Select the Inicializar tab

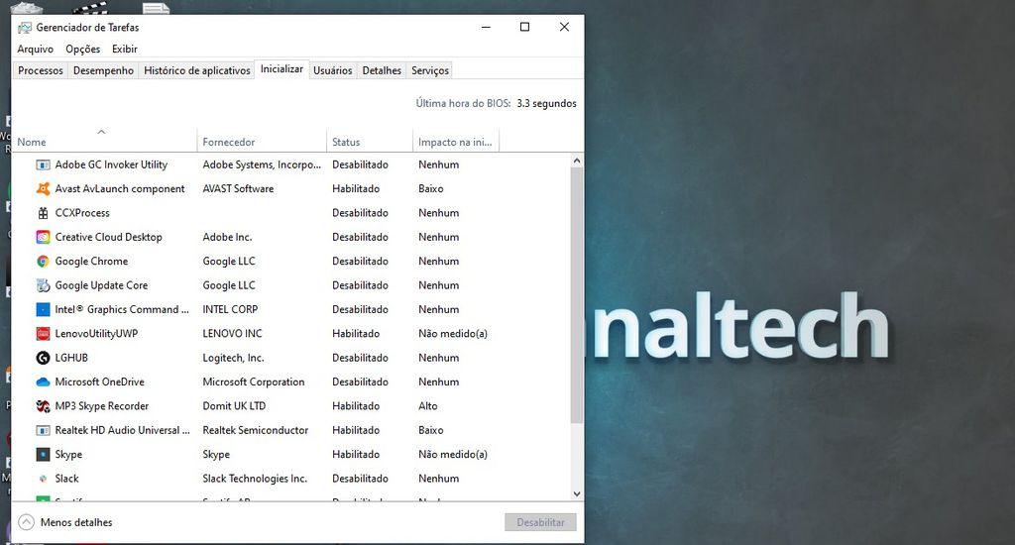pos(282,68)
